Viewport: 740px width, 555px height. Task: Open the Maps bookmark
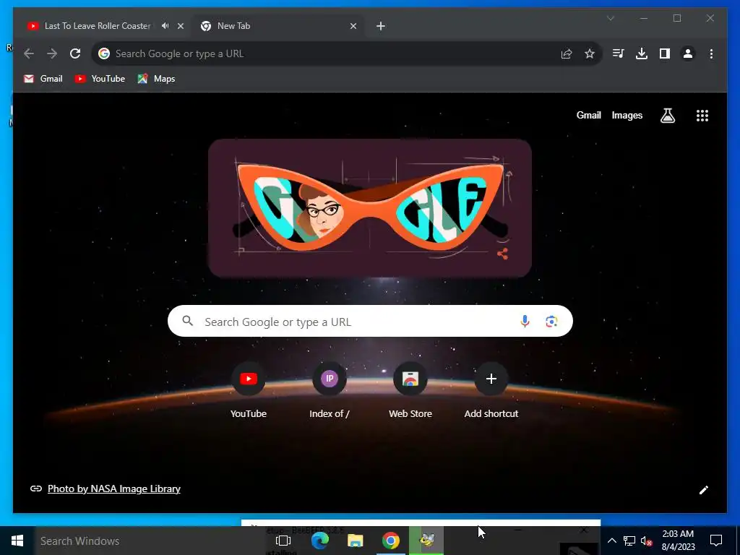[x=156, y=79]
